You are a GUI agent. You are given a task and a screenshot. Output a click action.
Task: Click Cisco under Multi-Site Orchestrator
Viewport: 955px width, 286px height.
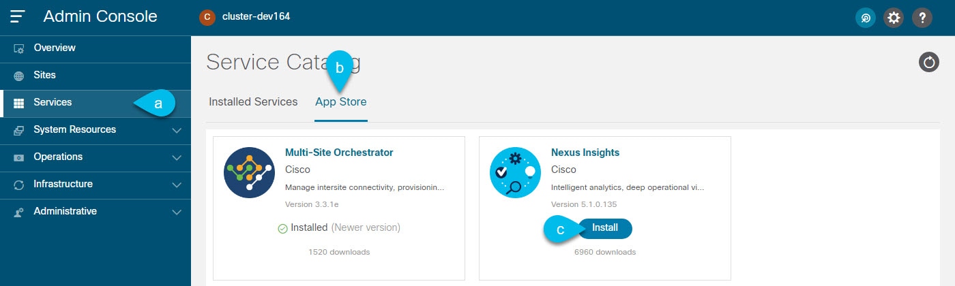click(x=297, y=170)
